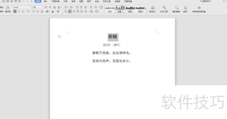
Task: Toggle Bold formatting
Action: (15, 11)
